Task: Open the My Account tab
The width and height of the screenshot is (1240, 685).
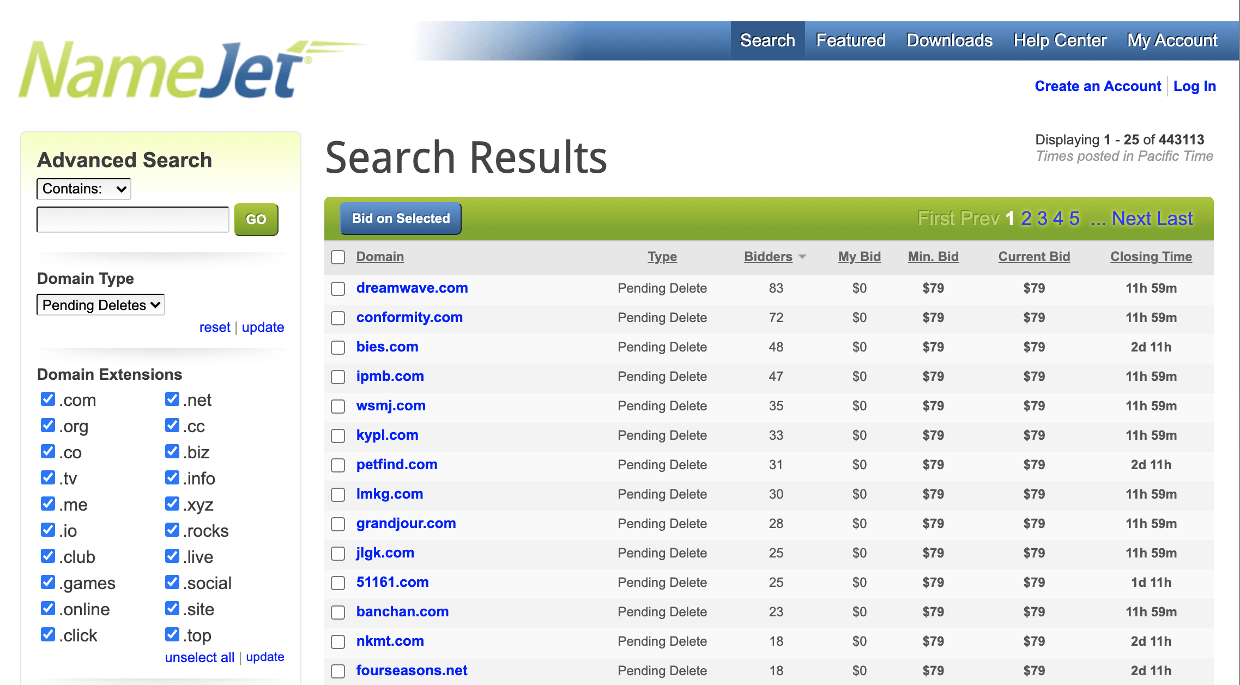Action: [x=1172, y=40]
